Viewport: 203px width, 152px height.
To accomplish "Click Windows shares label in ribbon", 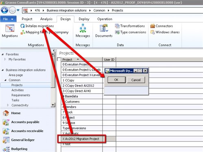I will [x=168, y=32].
